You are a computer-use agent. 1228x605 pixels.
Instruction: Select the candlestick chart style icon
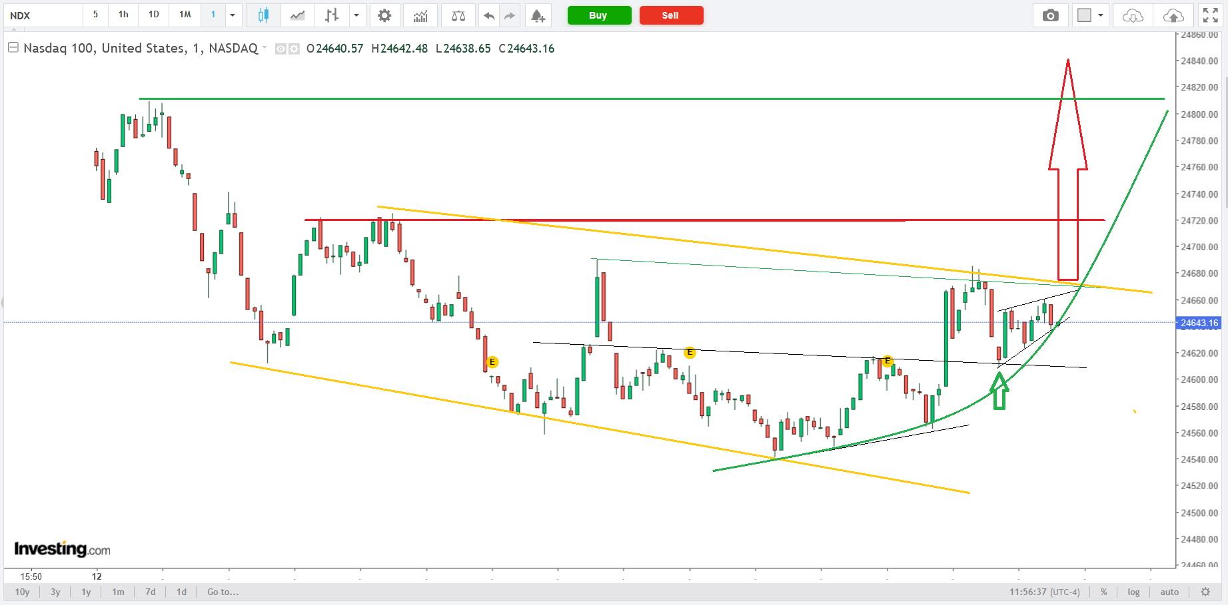point(263,15)
